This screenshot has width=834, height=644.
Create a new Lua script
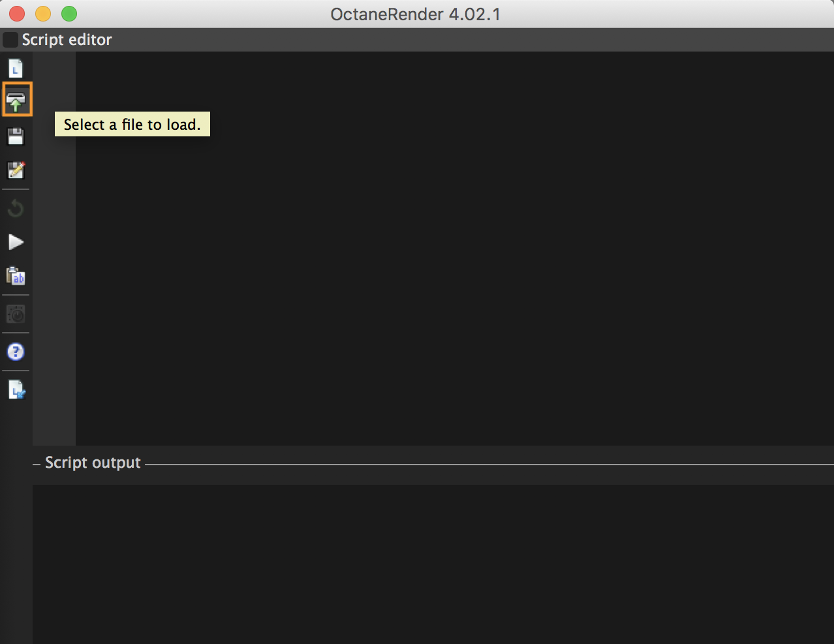pos(16,69)
